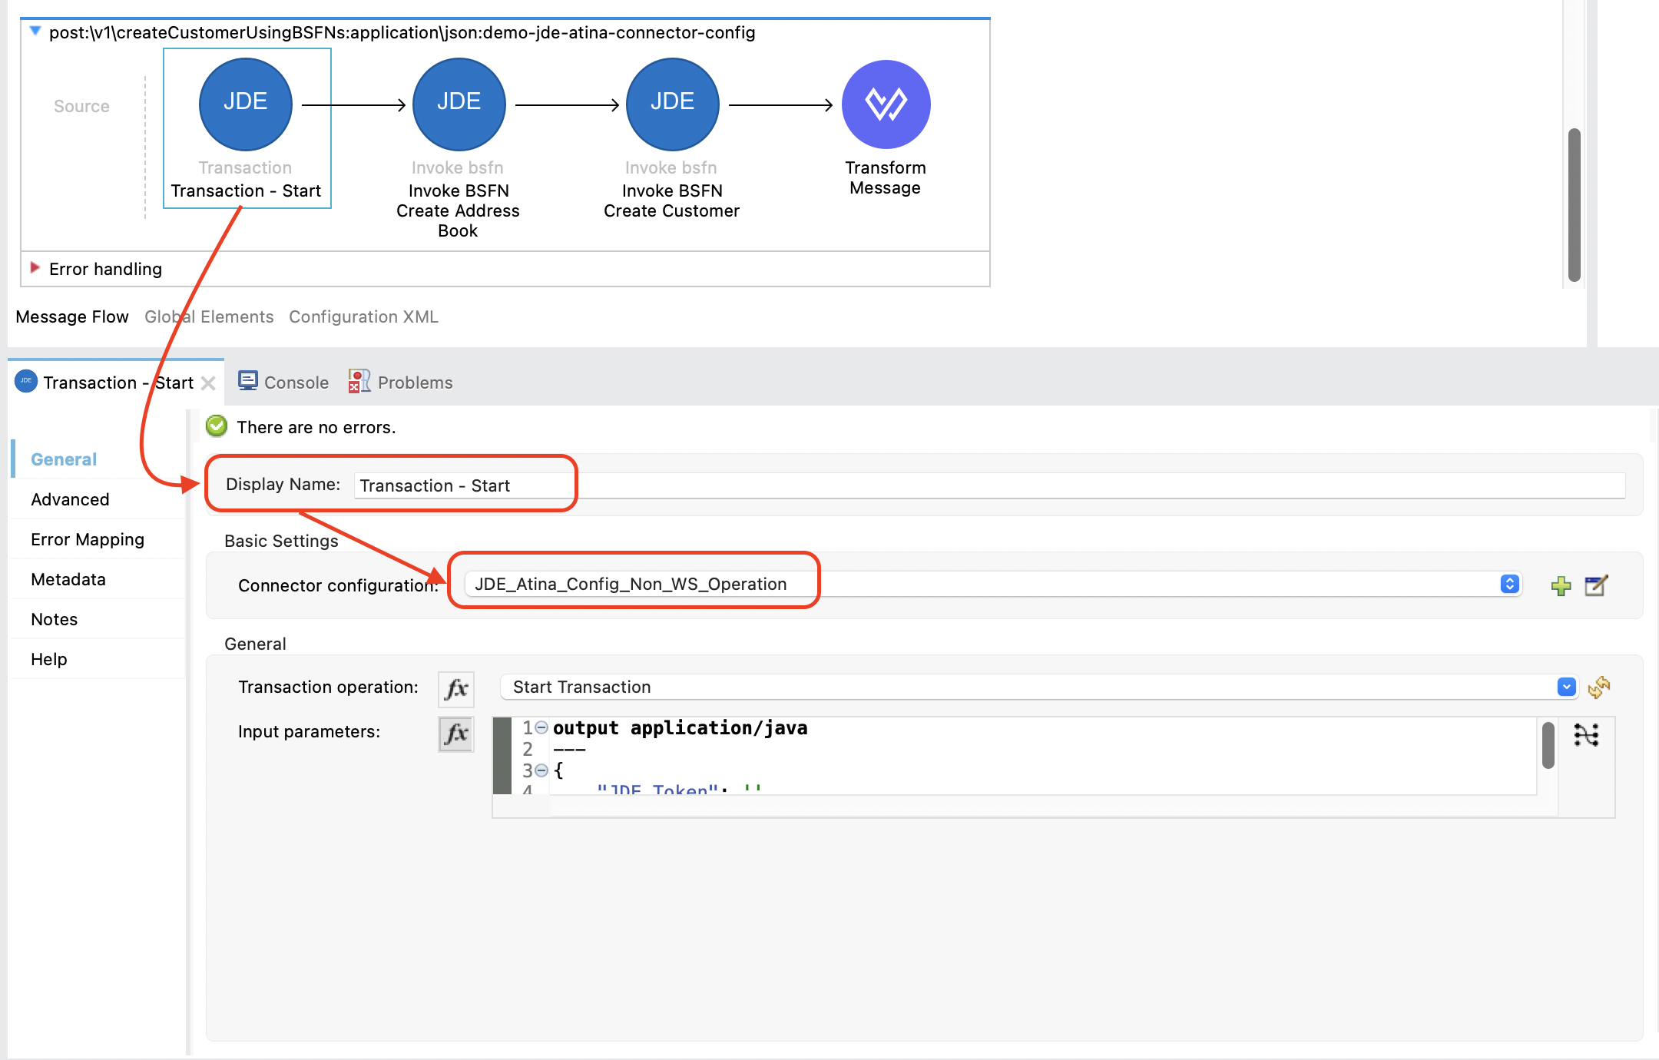Toggle fx expression mode for Input parameters
This screenshot has height=1060, width=1659.
pos(456,734)
